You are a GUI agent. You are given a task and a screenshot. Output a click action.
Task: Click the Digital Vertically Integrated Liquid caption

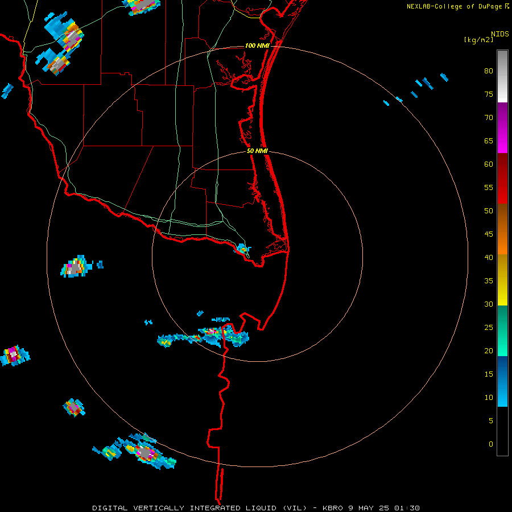point(255,508)
